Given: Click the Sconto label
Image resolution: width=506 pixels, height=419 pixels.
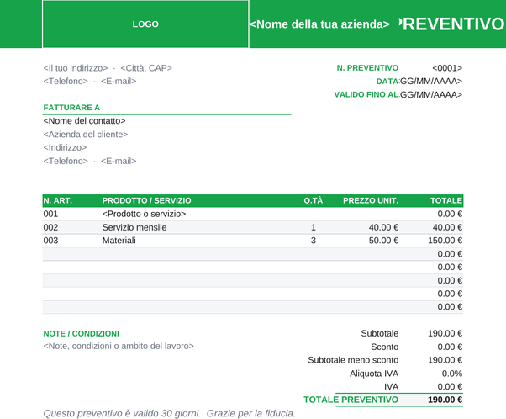Looking at the screenshot, I should 385,347.
